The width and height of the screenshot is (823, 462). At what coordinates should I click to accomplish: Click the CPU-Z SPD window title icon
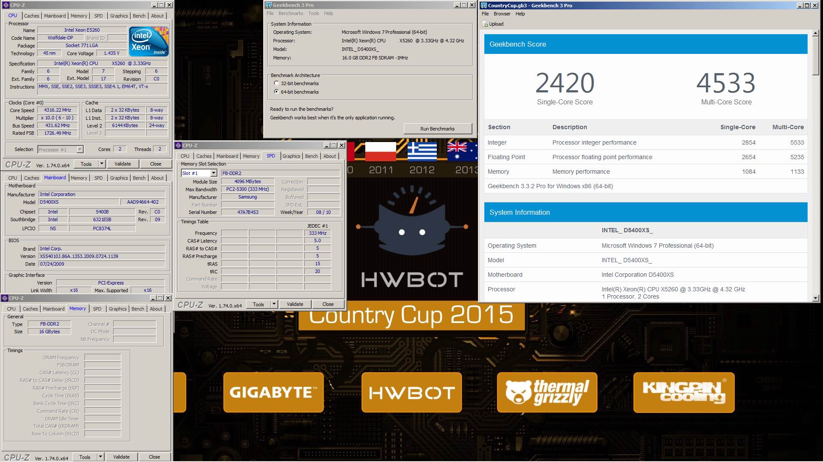[x=179, y=145]
